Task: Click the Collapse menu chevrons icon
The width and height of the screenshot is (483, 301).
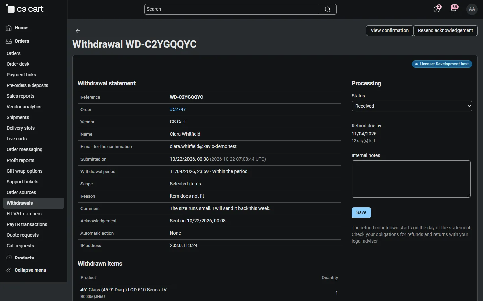Action: (x=9, y=270)
